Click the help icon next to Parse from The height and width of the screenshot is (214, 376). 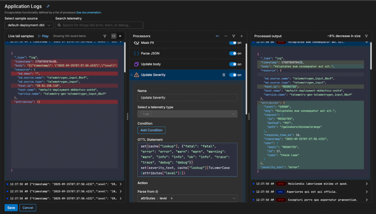157,192
